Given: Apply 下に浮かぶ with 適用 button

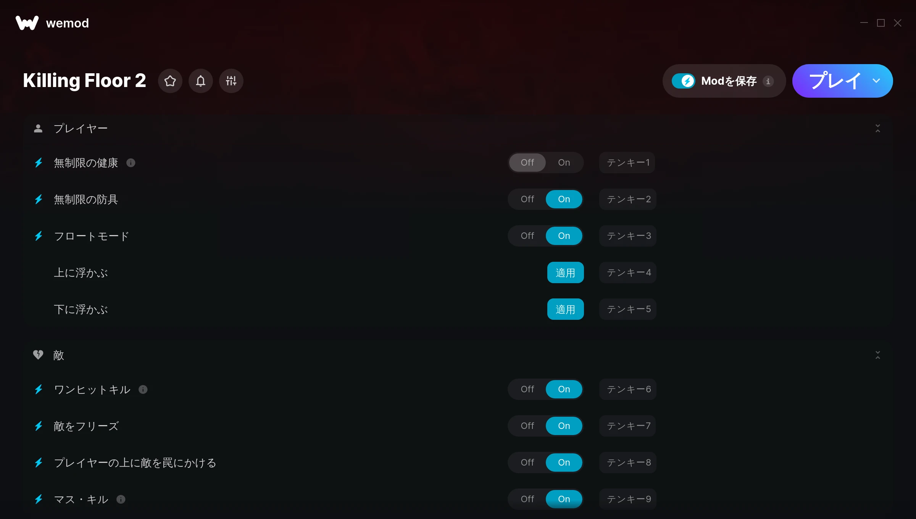Looking at the screenshot, I should pos(566,309).
